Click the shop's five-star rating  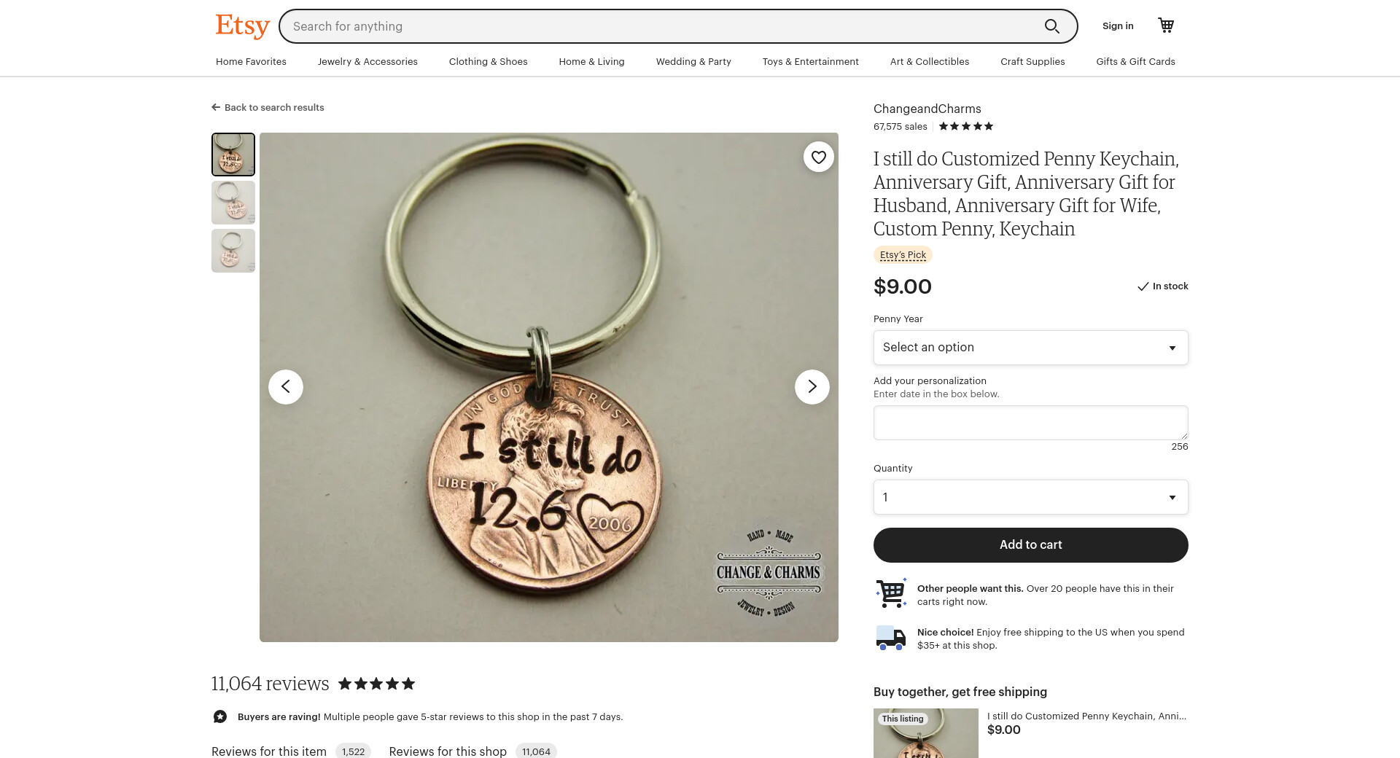pos(966,126)
